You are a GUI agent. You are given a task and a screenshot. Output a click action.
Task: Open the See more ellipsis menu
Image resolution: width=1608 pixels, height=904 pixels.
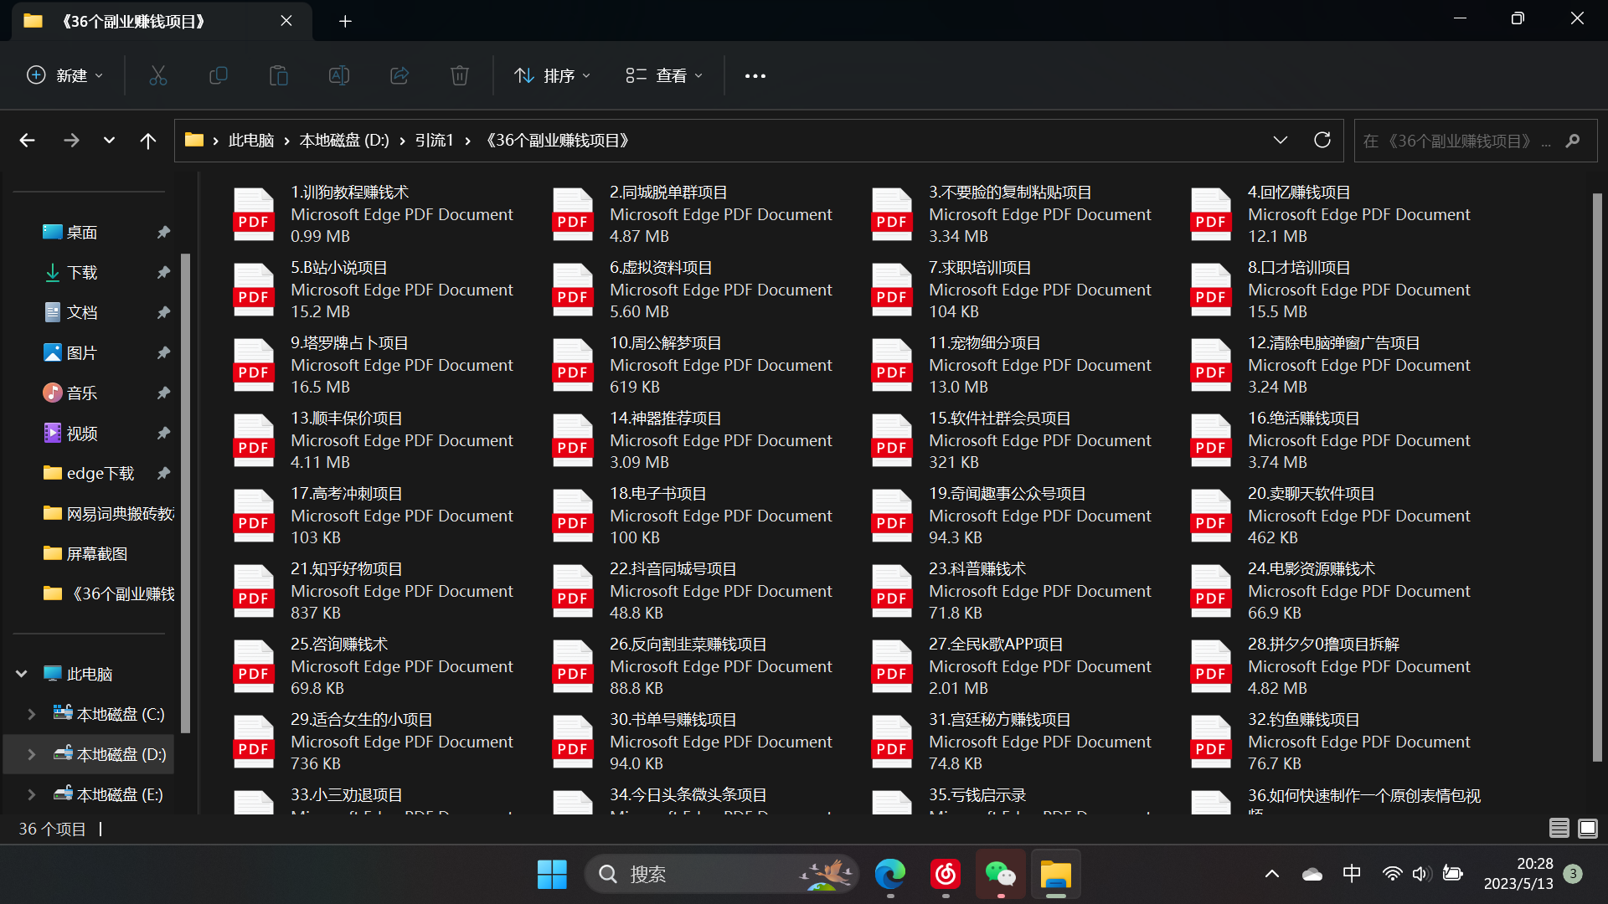pos(755,75)
